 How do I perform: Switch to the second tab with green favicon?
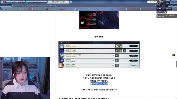pyautogui.click(x=36, y=2)
